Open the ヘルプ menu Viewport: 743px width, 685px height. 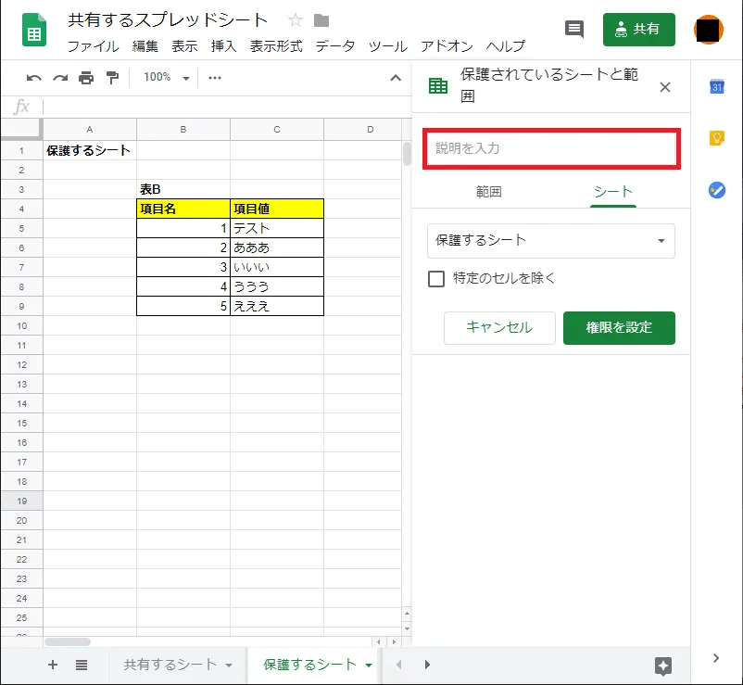click(x=506, y=46)
